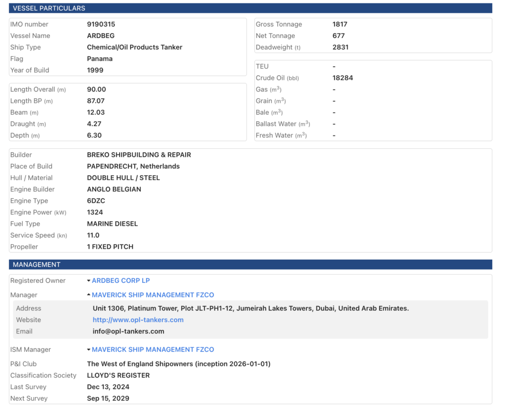
Task: Click the VESSEL PARTICULARS section header
Action: [x=49, y=8]
